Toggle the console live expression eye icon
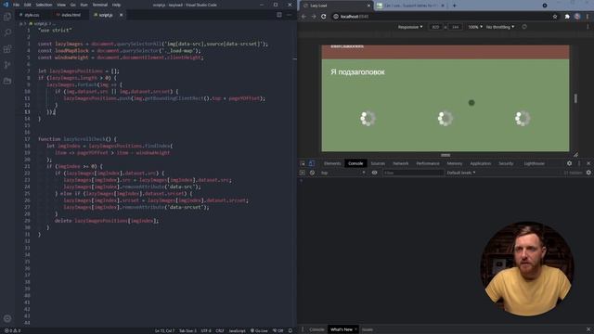594x334 pixels. click(x=374, y=173)
